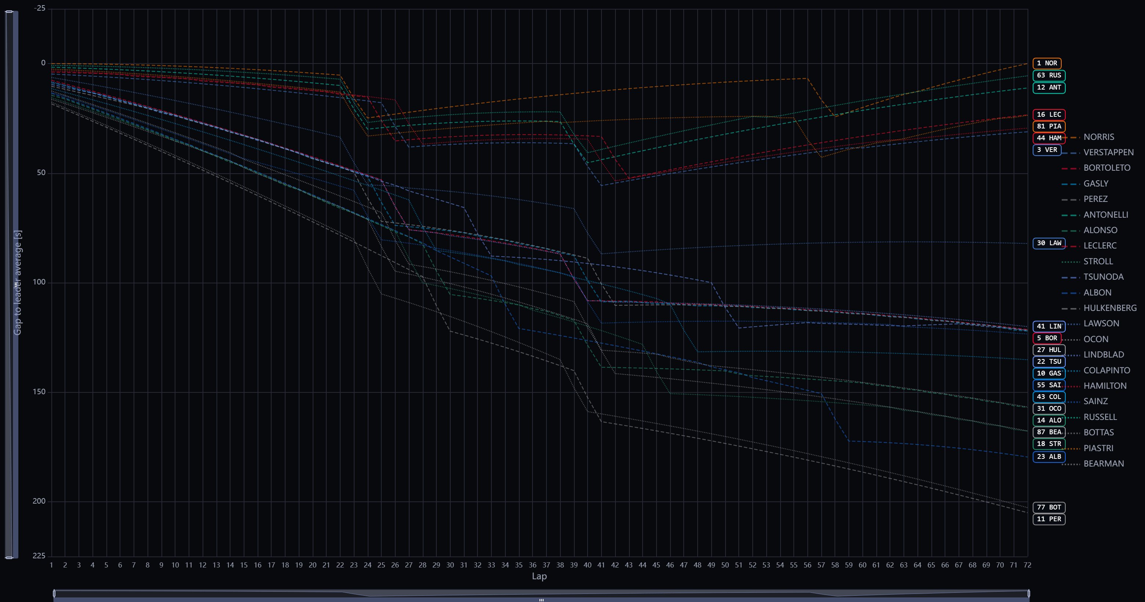Click the bottom handle of vertical slider
The width and height of the screenshot is (1145, 602).
point(9,558)
